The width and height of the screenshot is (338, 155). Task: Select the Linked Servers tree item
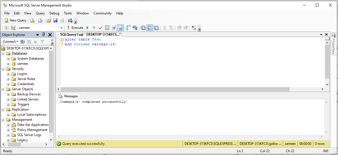click(28, 99)
